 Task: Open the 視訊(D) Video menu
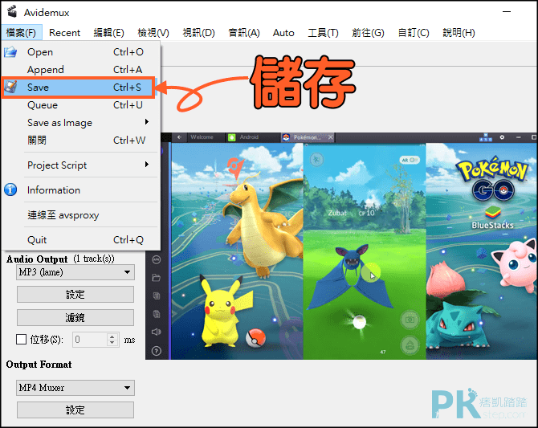coord(198,33)
